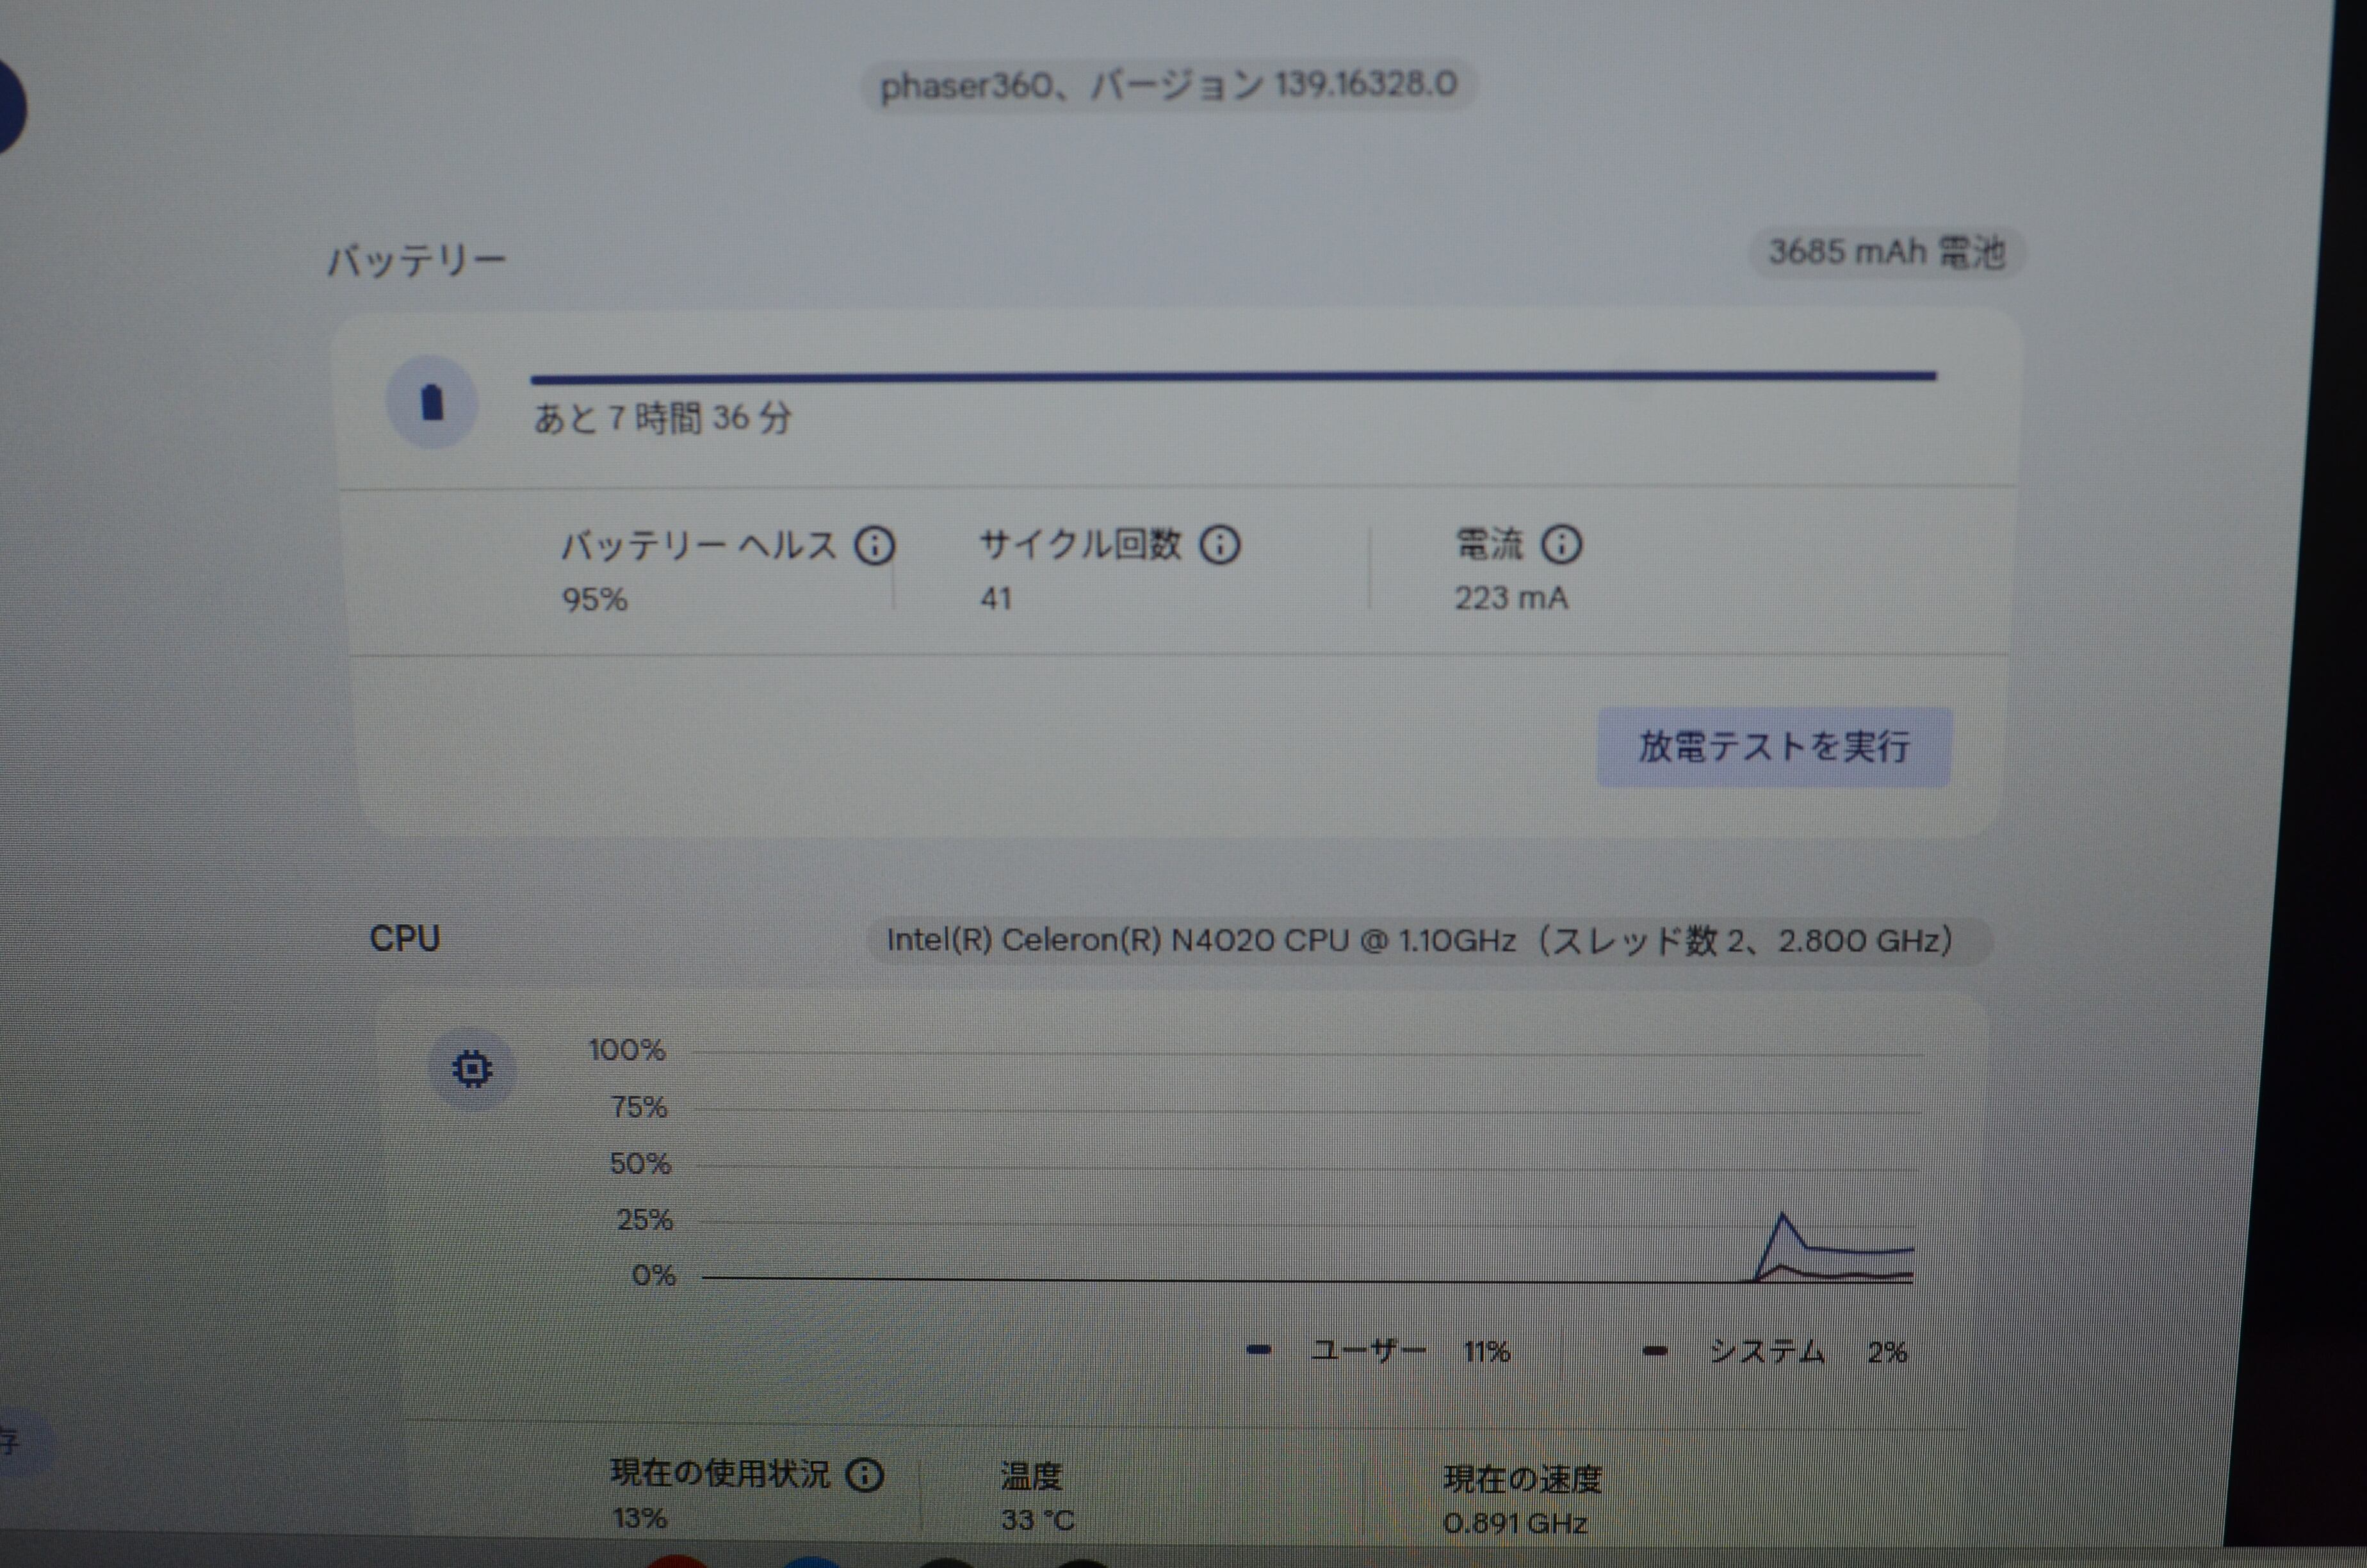Viewport: 2367px width, 1568px height.
Task: Click the blue shelf icon at bottom
Action: pos(811,1560)
